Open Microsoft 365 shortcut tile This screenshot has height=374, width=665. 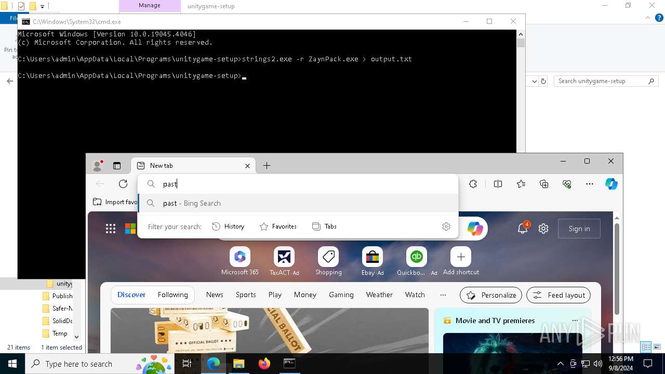point(240,261)
